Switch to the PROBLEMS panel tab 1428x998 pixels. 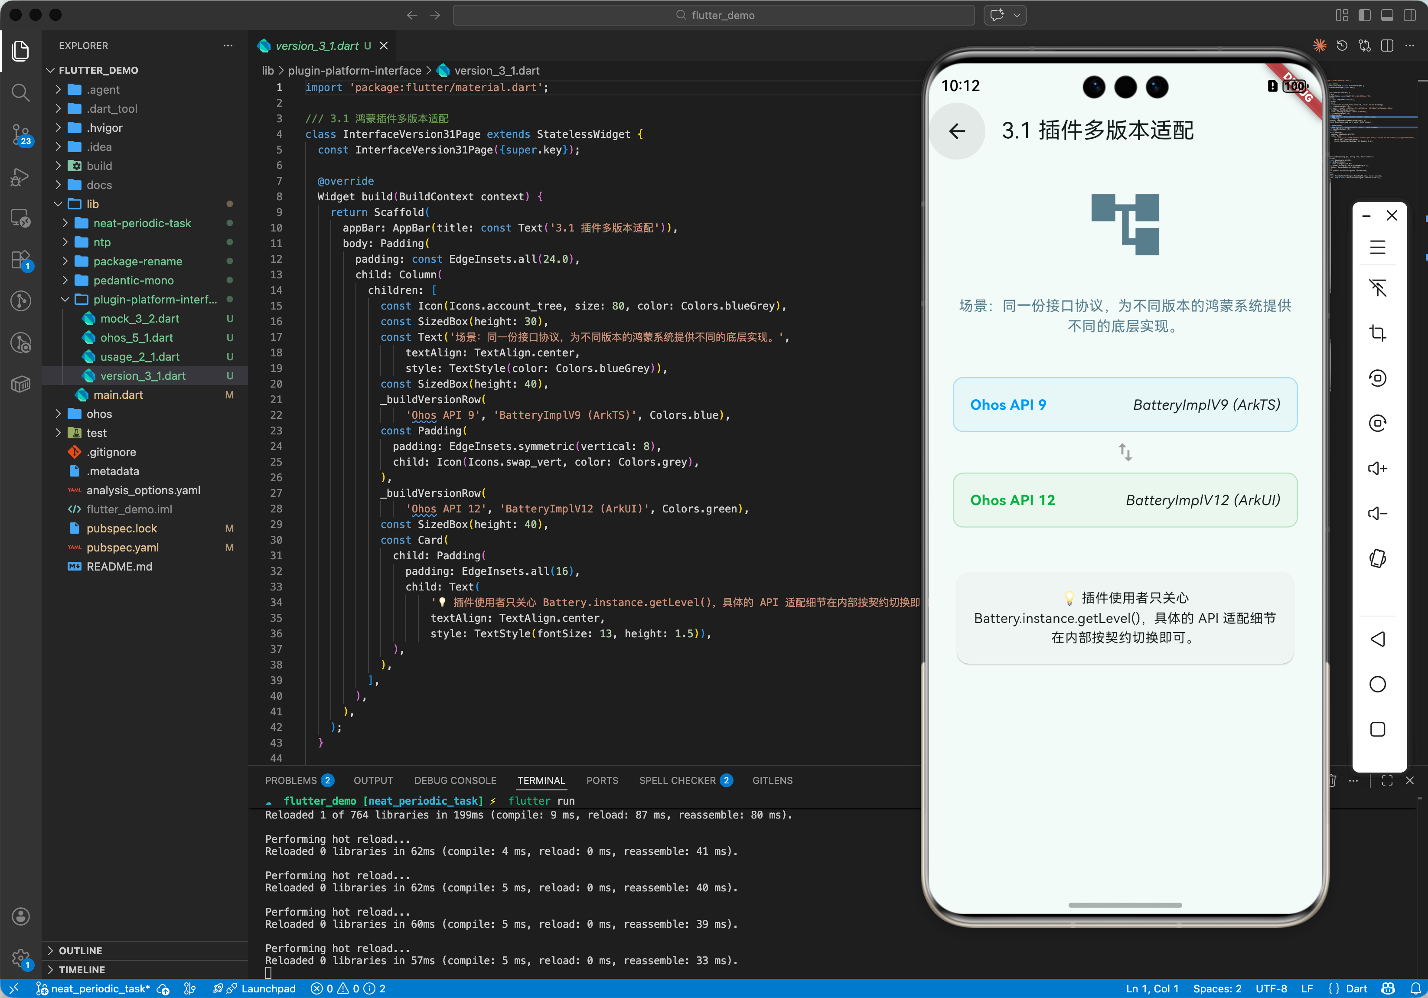(x=291, y=780)
